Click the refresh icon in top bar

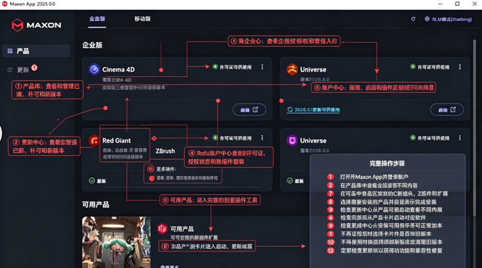pyautogui.click(x=413, y=19)
